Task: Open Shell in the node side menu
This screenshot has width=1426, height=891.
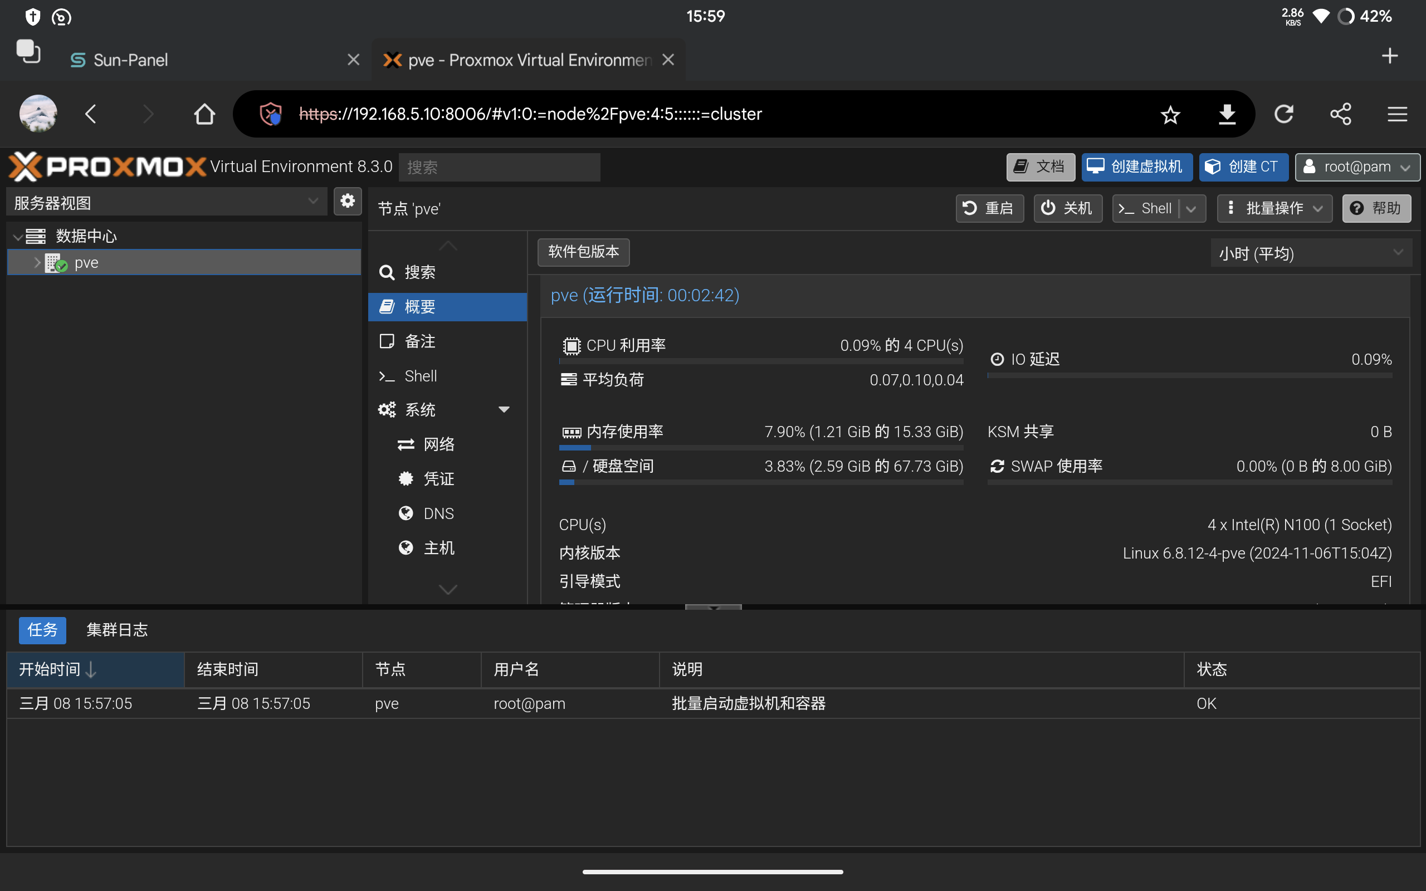Action: point(447,376)
